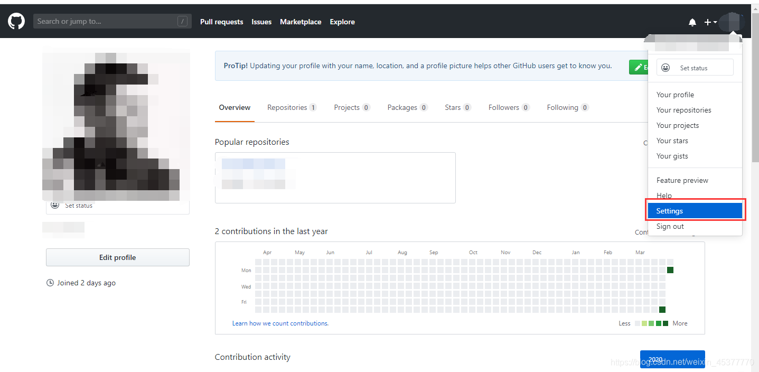Open Learn how we count contributions link
759x372 pixels.
click(x=280, y=323)
